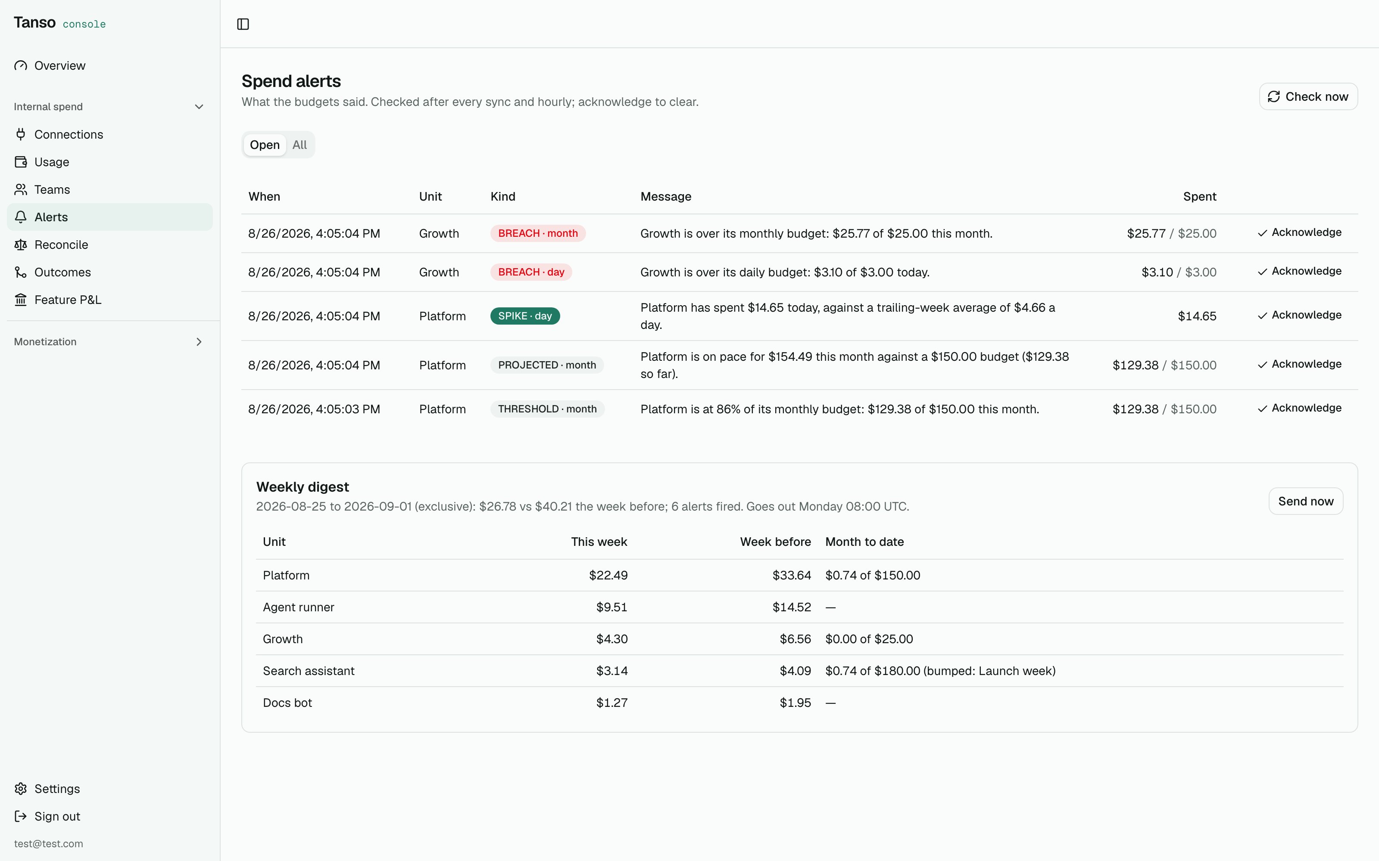
Task: Click the refresh icon in Check now
Action: point(1273,97)
